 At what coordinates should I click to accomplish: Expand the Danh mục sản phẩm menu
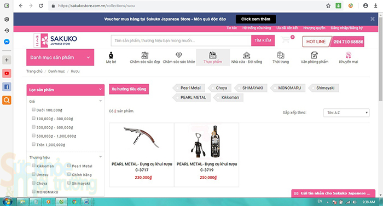coord(60,57)
